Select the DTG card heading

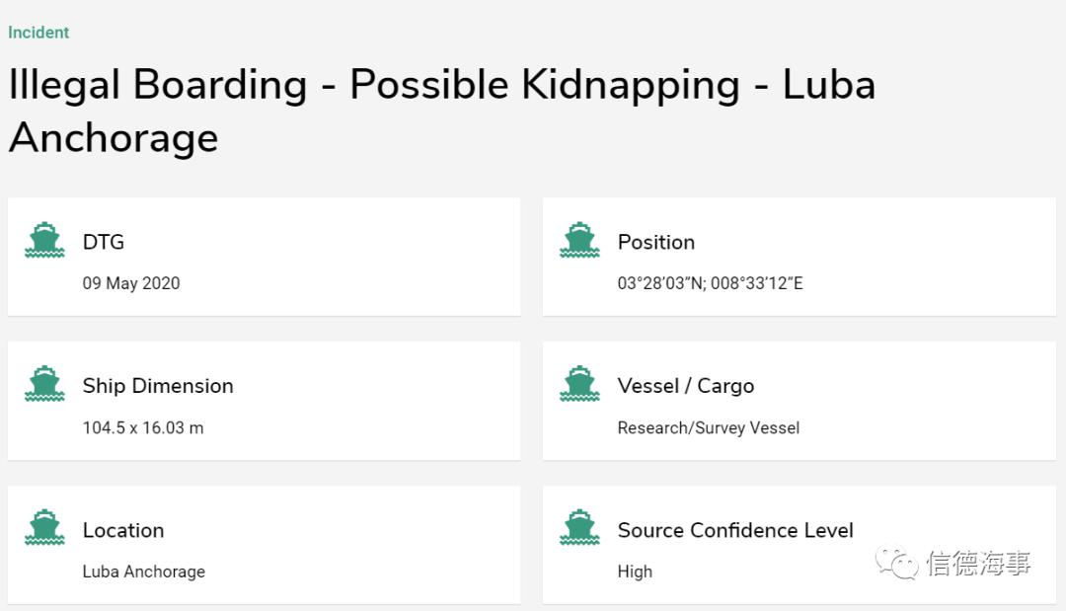[104, 242]
